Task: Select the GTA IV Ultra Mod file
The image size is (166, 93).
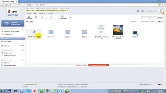Action: pos(34,34)
